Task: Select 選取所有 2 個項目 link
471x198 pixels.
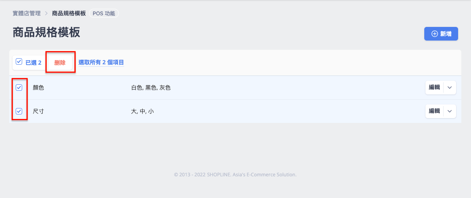Action: [x=101, y=63]
